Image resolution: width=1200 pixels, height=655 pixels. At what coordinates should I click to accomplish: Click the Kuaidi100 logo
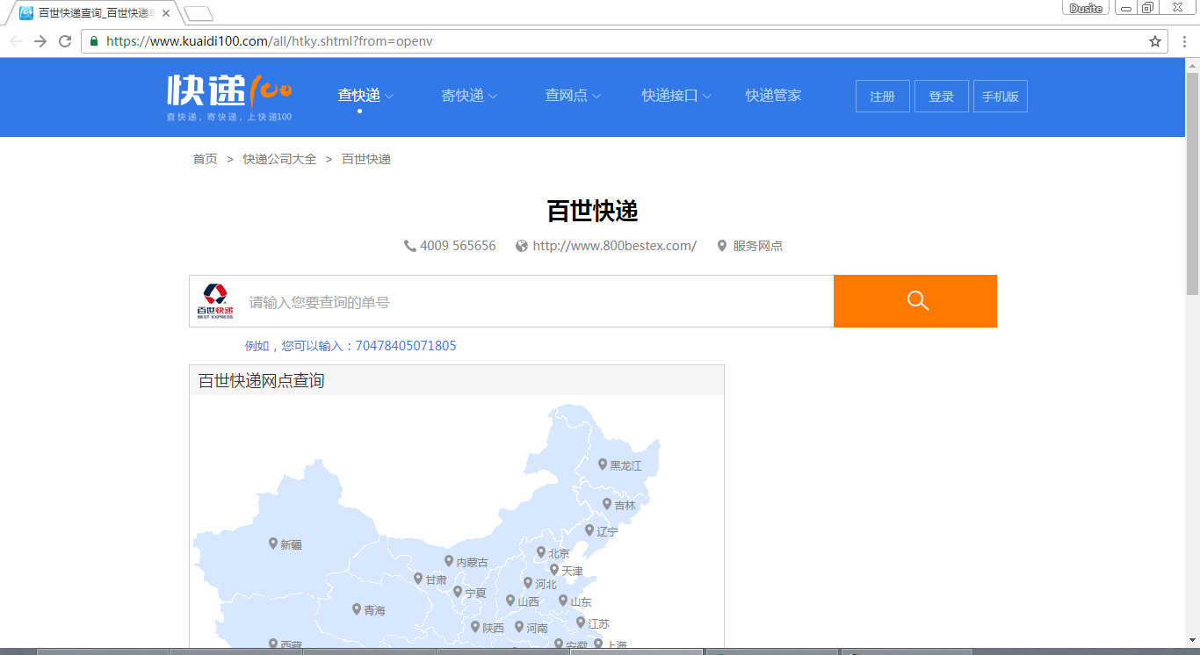tap(229, 96)
